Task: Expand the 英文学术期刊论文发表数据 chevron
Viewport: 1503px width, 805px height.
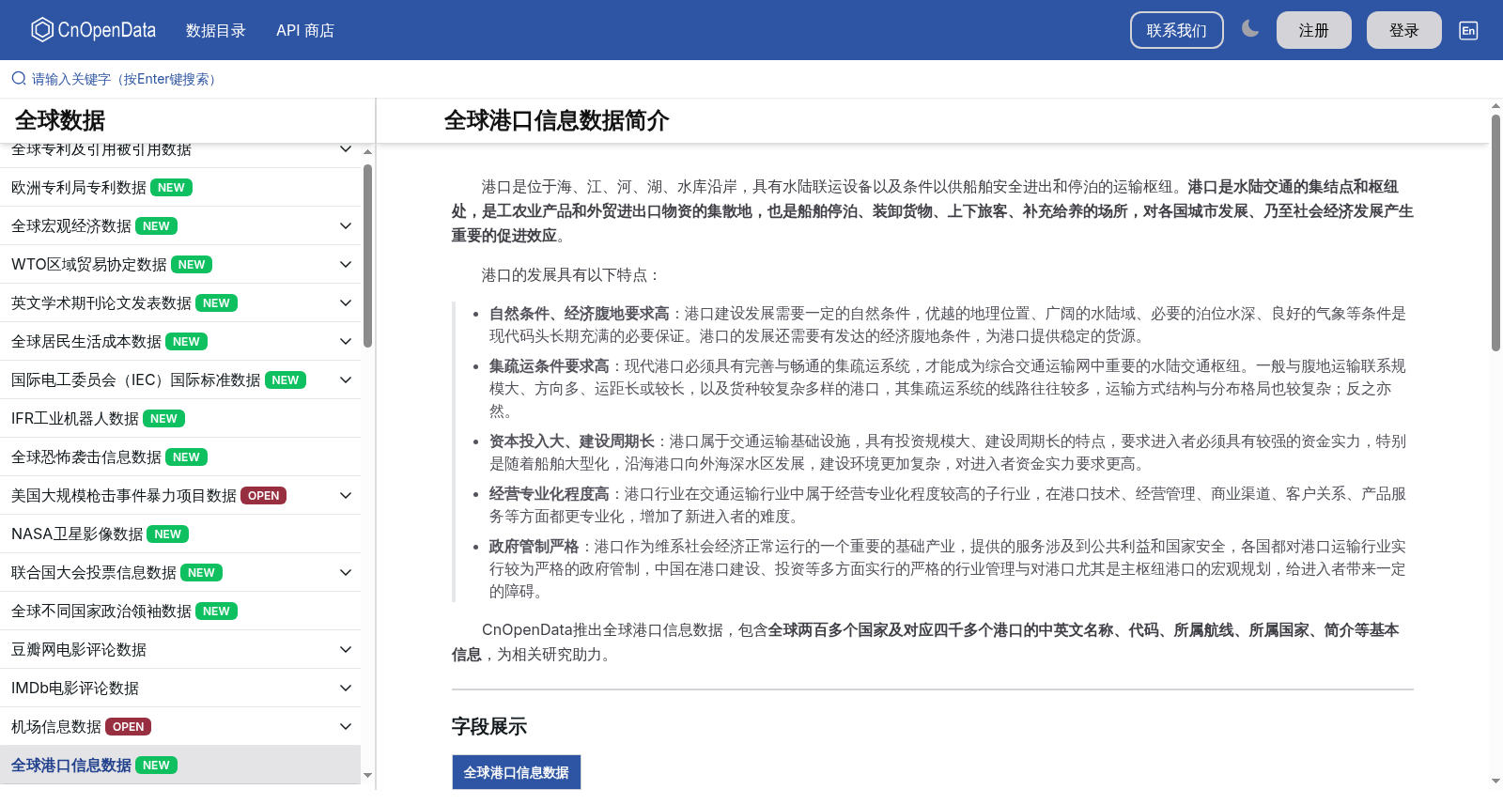Action: point(346,302)
